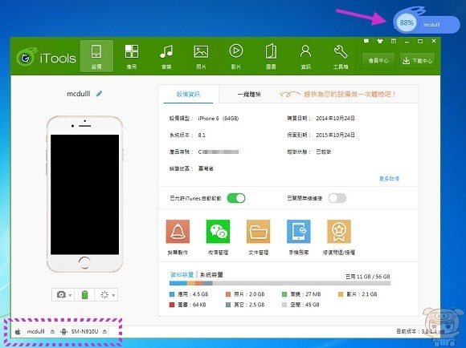This screenshot has width=466, height=348.
Task: Open the WeChat management icon
Action: pos(219,232)
